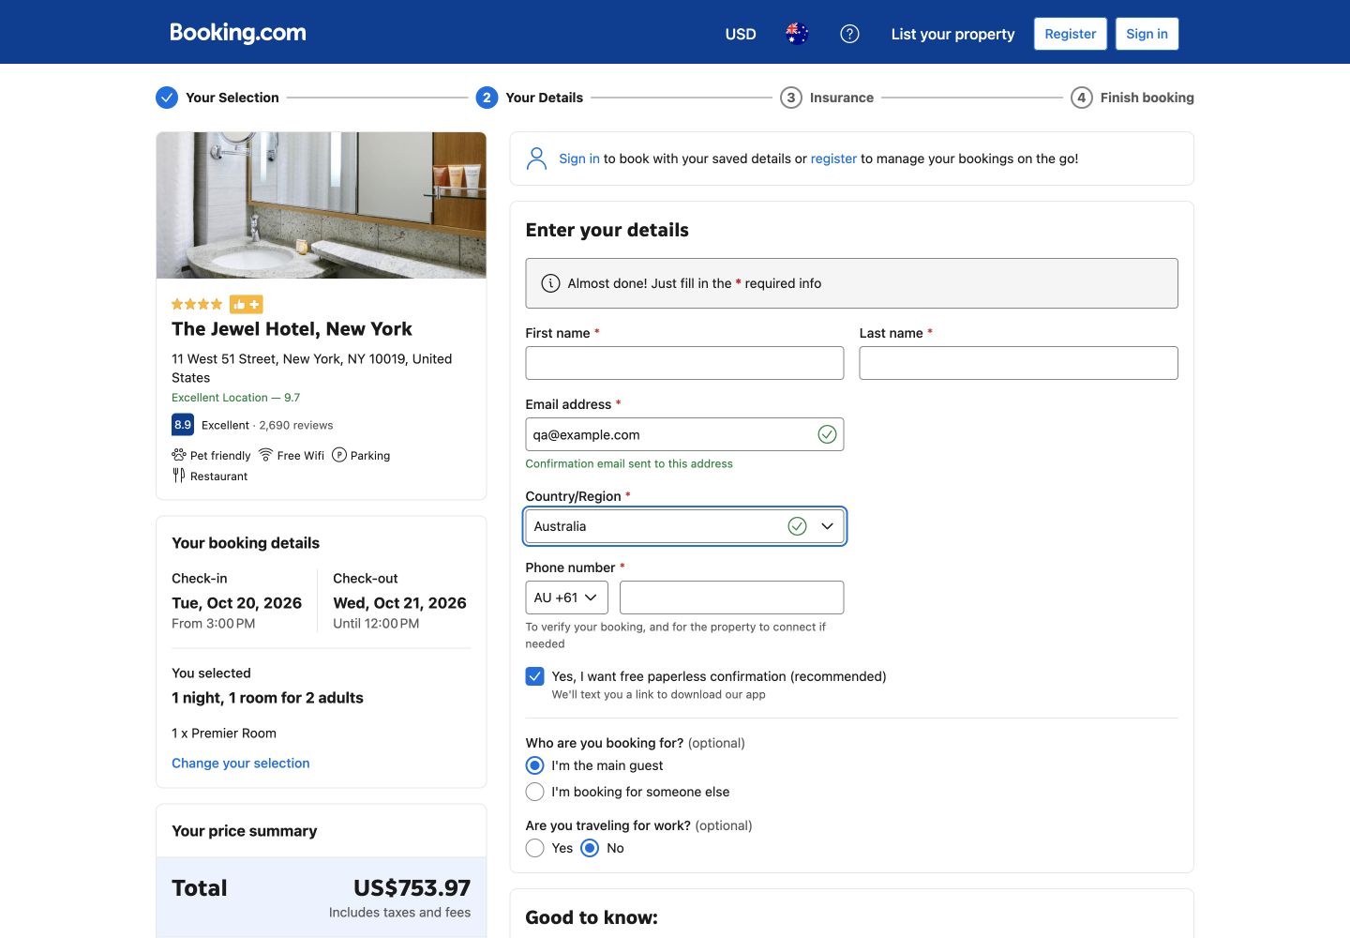The width and height of the screenshot is (1350, 938).
Task: Go to Your Details step label
Action: [544, 98]
